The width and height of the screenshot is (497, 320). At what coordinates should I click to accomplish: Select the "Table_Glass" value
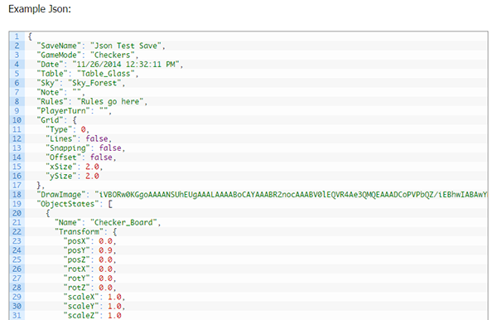point(106,74)
